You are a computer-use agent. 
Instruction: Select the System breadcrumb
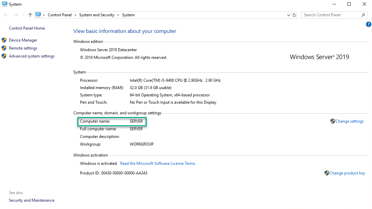pyautogui.click(x=128, y=15)
